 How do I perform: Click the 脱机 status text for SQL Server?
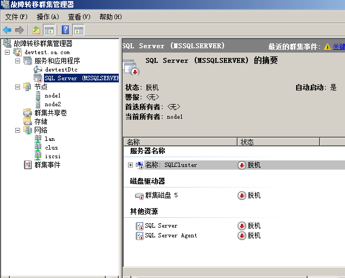(254, 226)
